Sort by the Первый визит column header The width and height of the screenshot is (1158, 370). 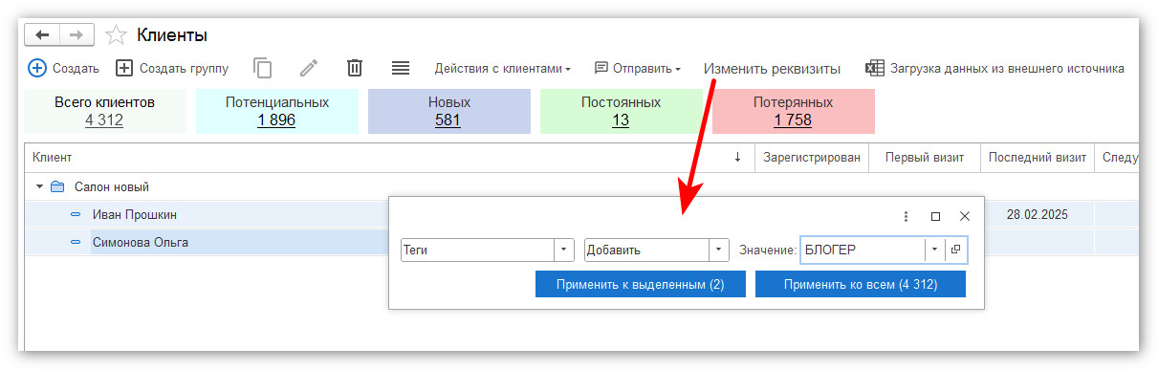tap(924, 158)
